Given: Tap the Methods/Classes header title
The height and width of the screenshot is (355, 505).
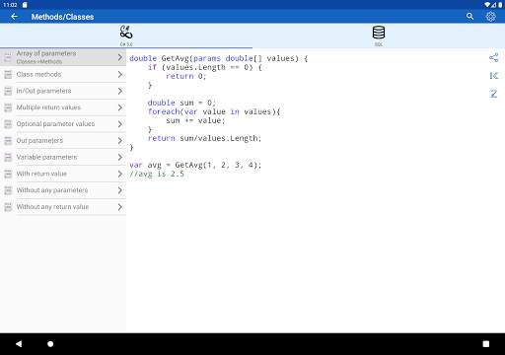Looking at the screenshot, I should point(62,17).
